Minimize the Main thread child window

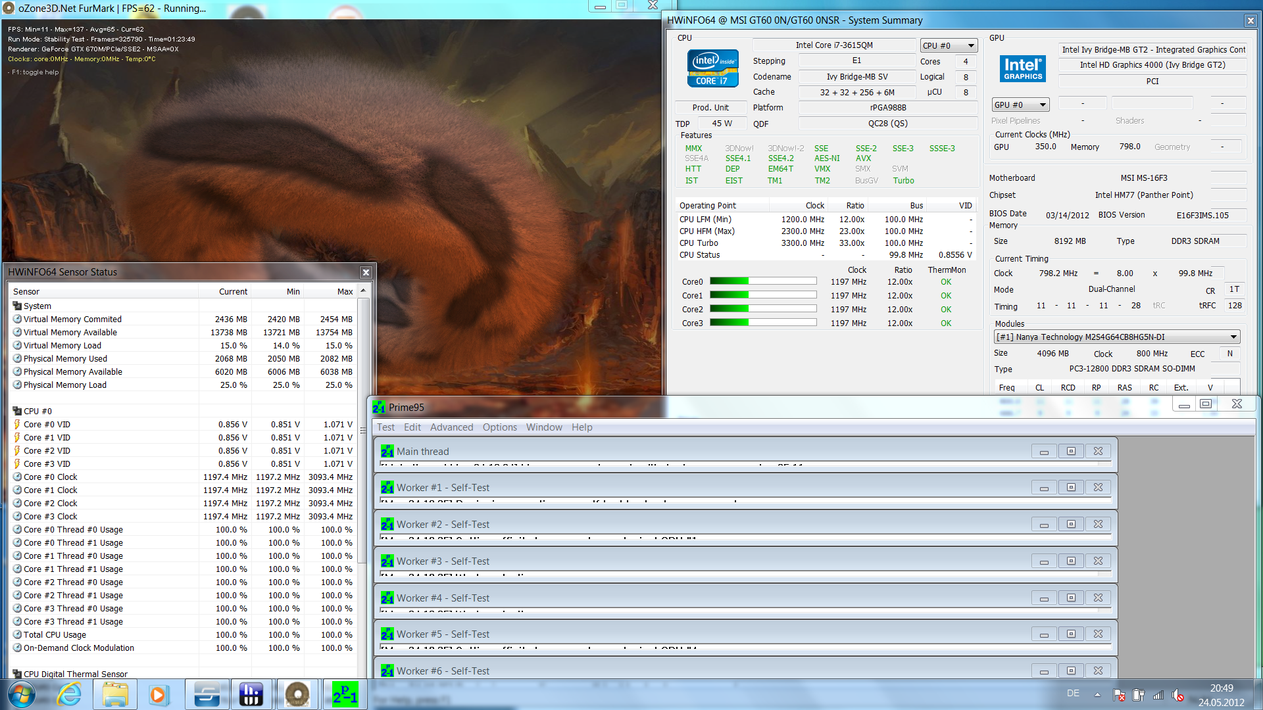click(1043, 452)
